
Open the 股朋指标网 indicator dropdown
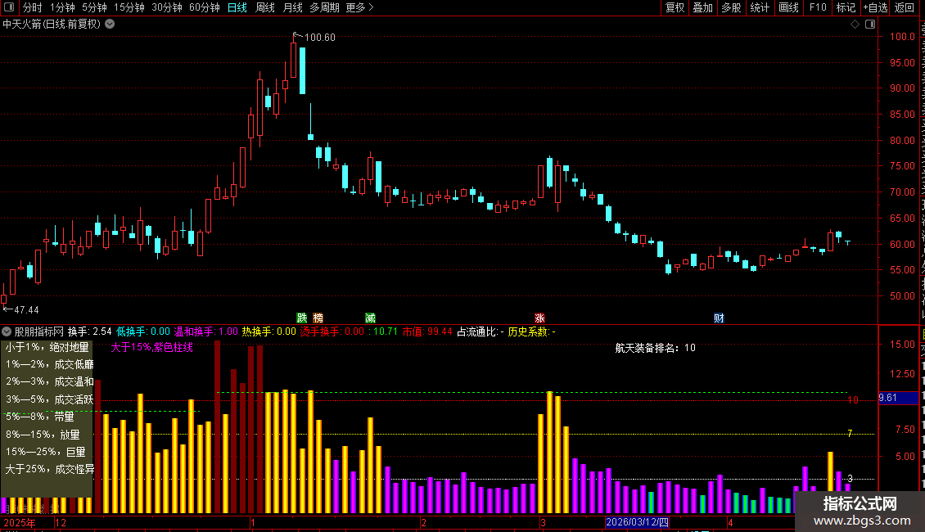click(7, 331)
